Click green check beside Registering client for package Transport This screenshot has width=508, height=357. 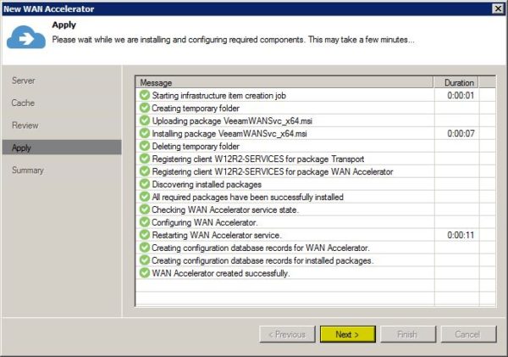(145, 159)
